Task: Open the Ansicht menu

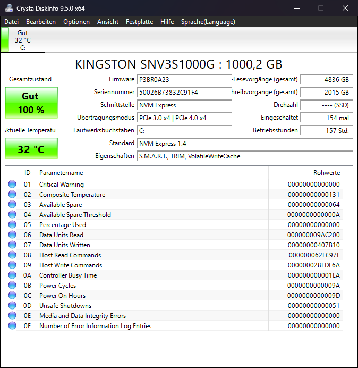Action: pos(108,22)
